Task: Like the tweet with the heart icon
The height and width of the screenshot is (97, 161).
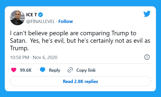Action: 14,70
